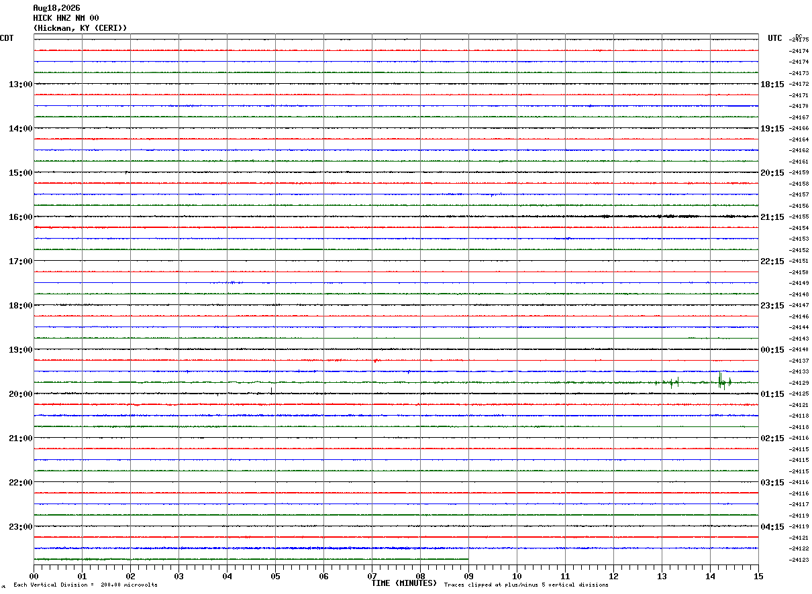
Task: Click the green seismic spike near minute 14
Action: 721,381
